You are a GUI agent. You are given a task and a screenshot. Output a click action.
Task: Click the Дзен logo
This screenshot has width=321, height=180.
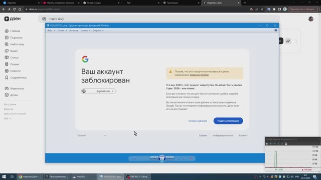click(13, 19)
